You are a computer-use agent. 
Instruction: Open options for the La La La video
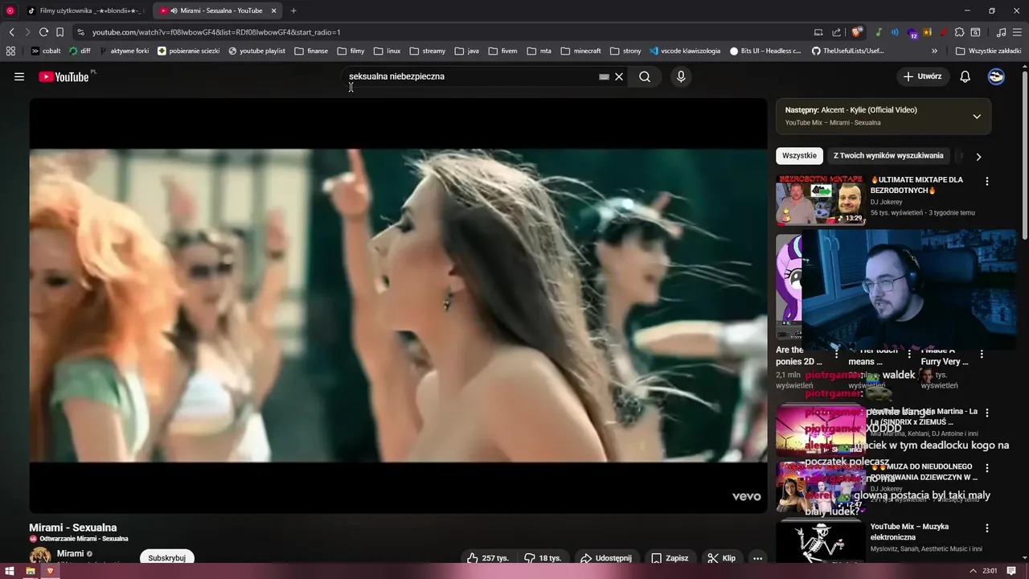(987, 413)
